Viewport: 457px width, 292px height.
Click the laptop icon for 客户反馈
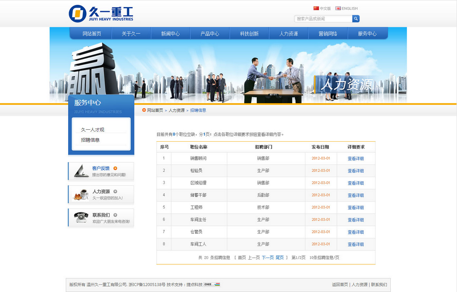(81, 171)
